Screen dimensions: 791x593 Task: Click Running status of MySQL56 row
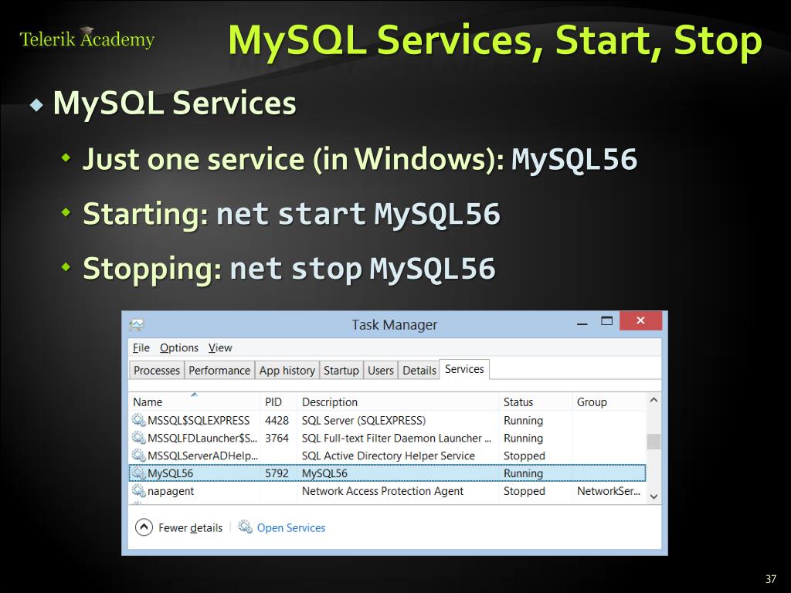(x=523, y=473)
